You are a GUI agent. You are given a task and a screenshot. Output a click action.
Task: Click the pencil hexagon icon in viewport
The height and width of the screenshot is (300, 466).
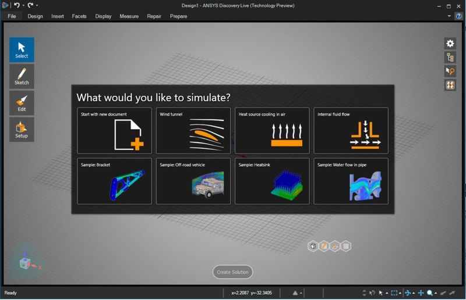[324, 246]
